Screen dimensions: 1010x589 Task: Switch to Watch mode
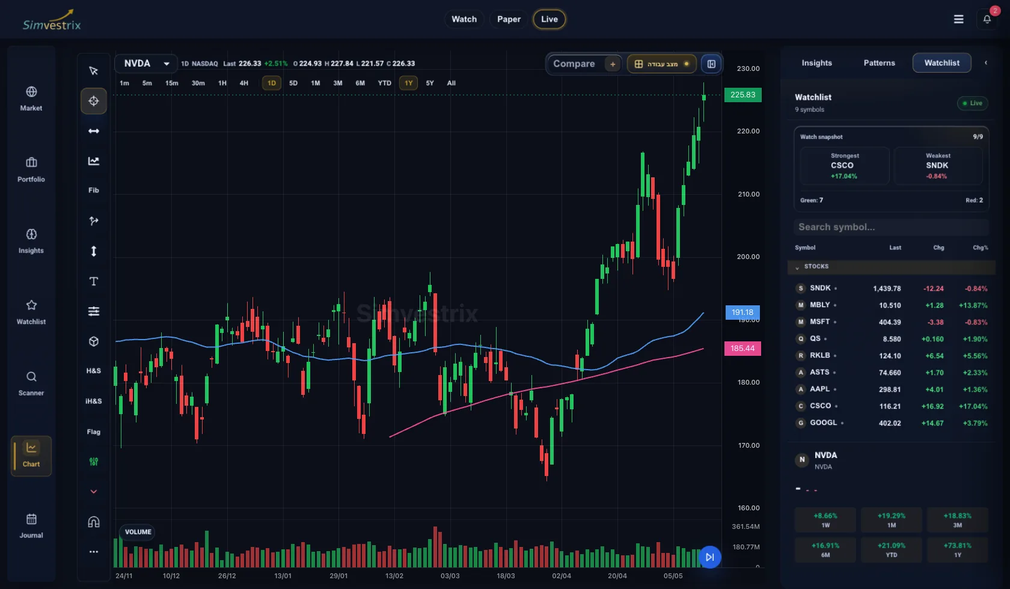pos(464,19)
